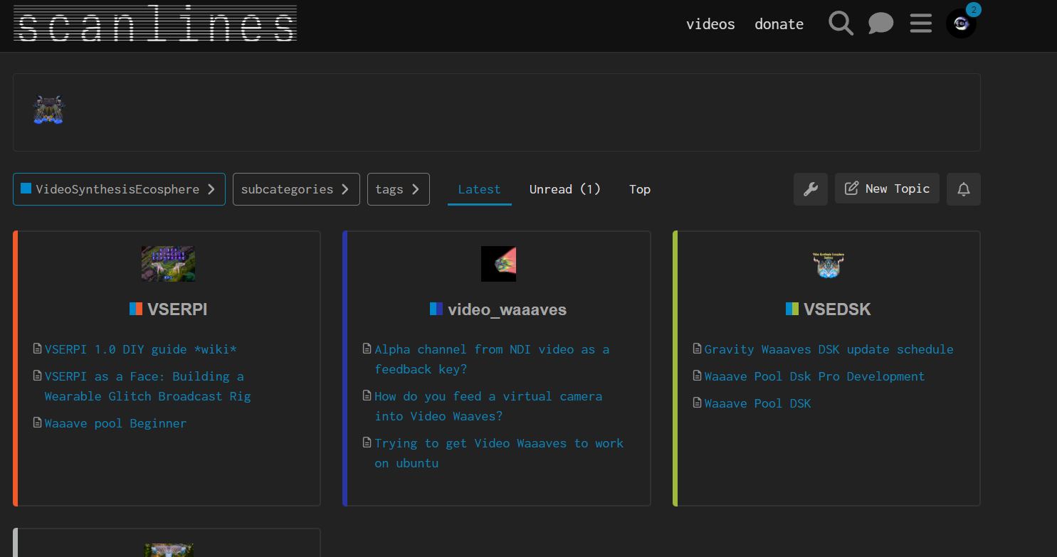Screen dimensions: 1057x557
Task: Click the VideoSynthesisEcosphere banner logo image
Action: (49, 110)
